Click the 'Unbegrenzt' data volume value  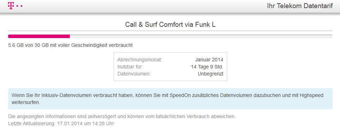click(211, 74)
